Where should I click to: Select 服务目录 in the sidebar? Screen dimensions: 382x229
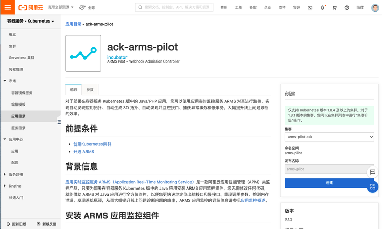18,128
